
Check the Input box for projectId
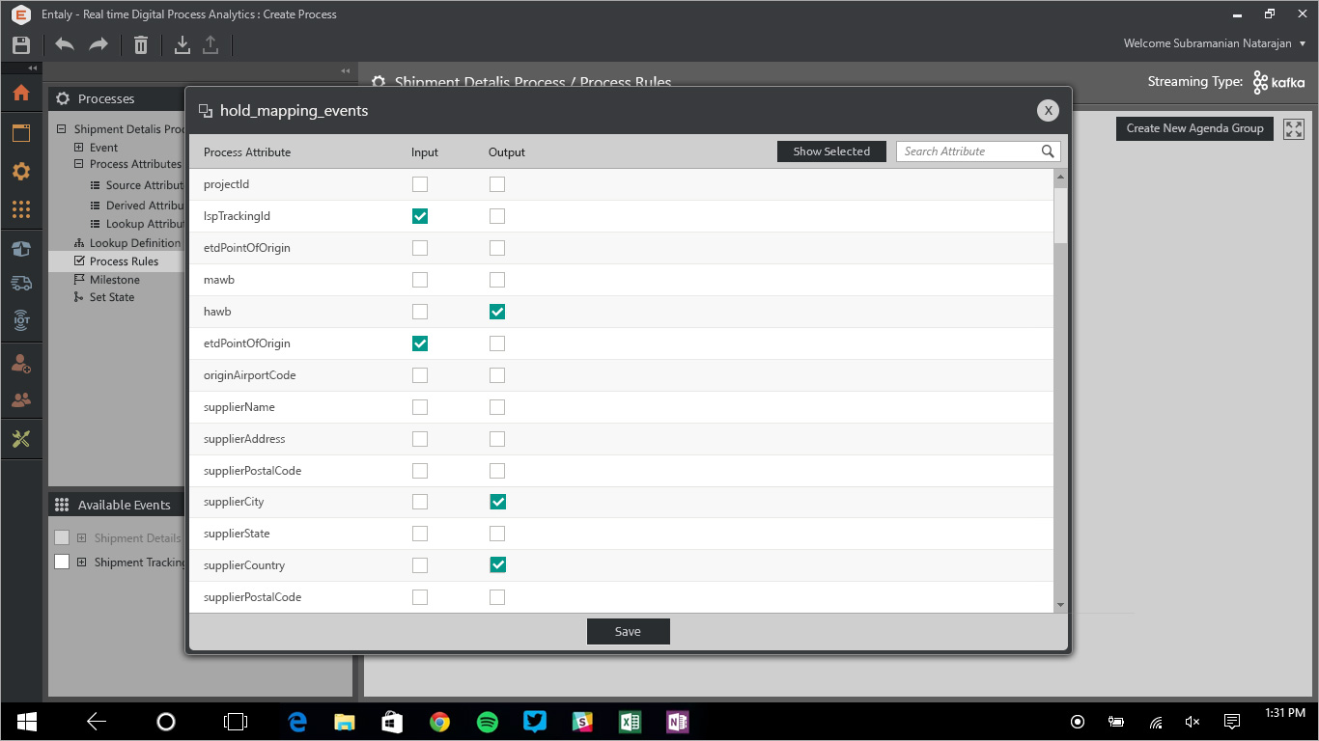pyautogui.click(x=420, y=184)
